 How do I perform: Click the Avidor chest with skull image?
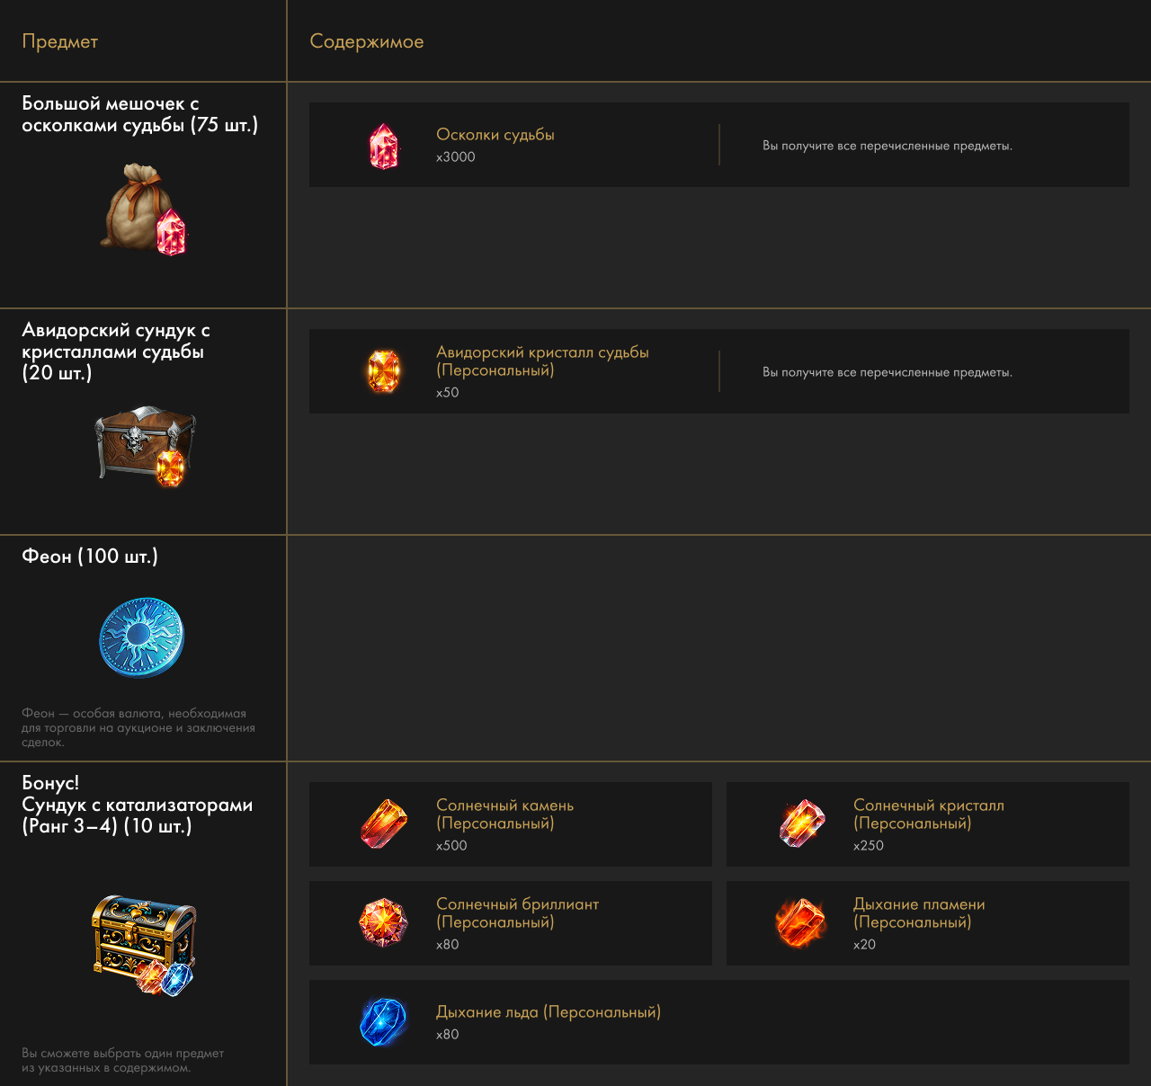tap(145, 445)
